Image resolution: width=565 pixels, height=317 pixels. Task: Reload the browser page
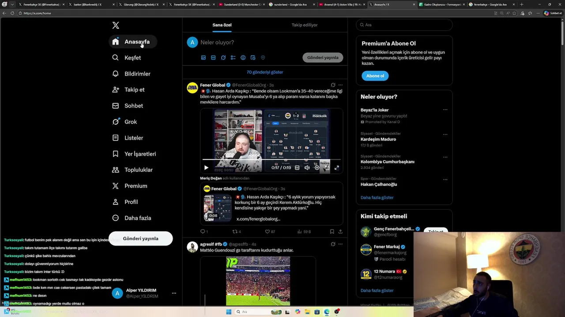[12, 13]
